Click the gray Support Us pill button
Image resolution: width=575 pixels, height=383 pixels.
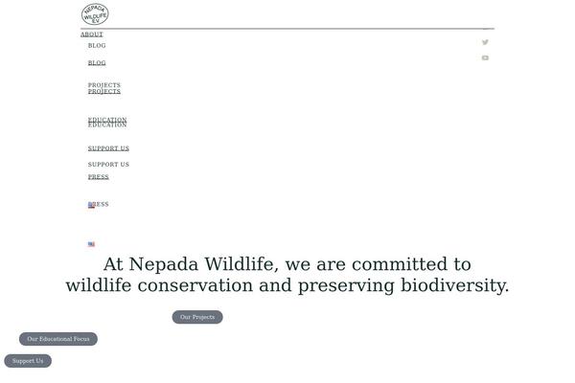coord(28,361)
